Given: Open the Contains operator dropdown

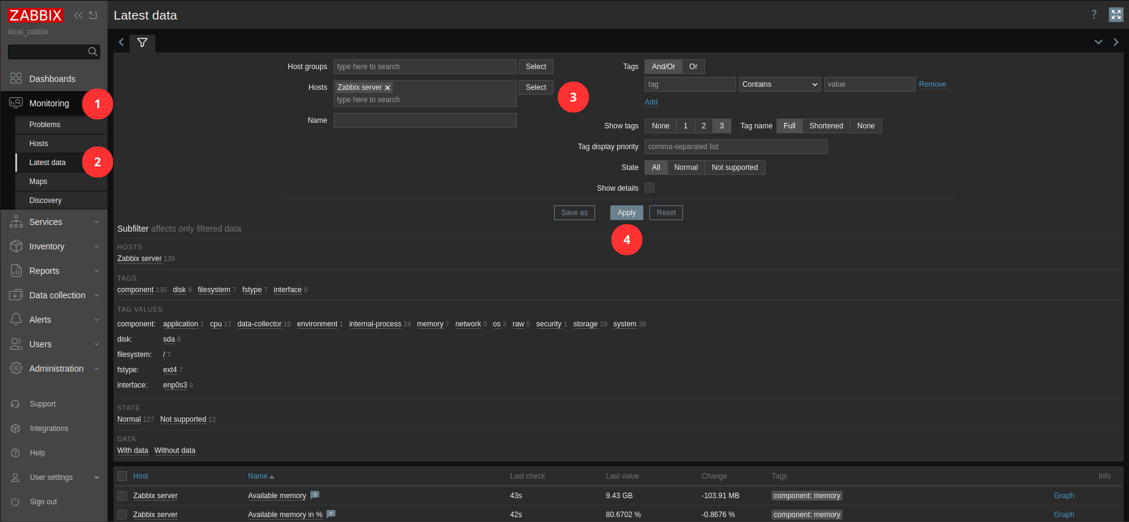Looking at the screenshot, I should pos(780,84).
